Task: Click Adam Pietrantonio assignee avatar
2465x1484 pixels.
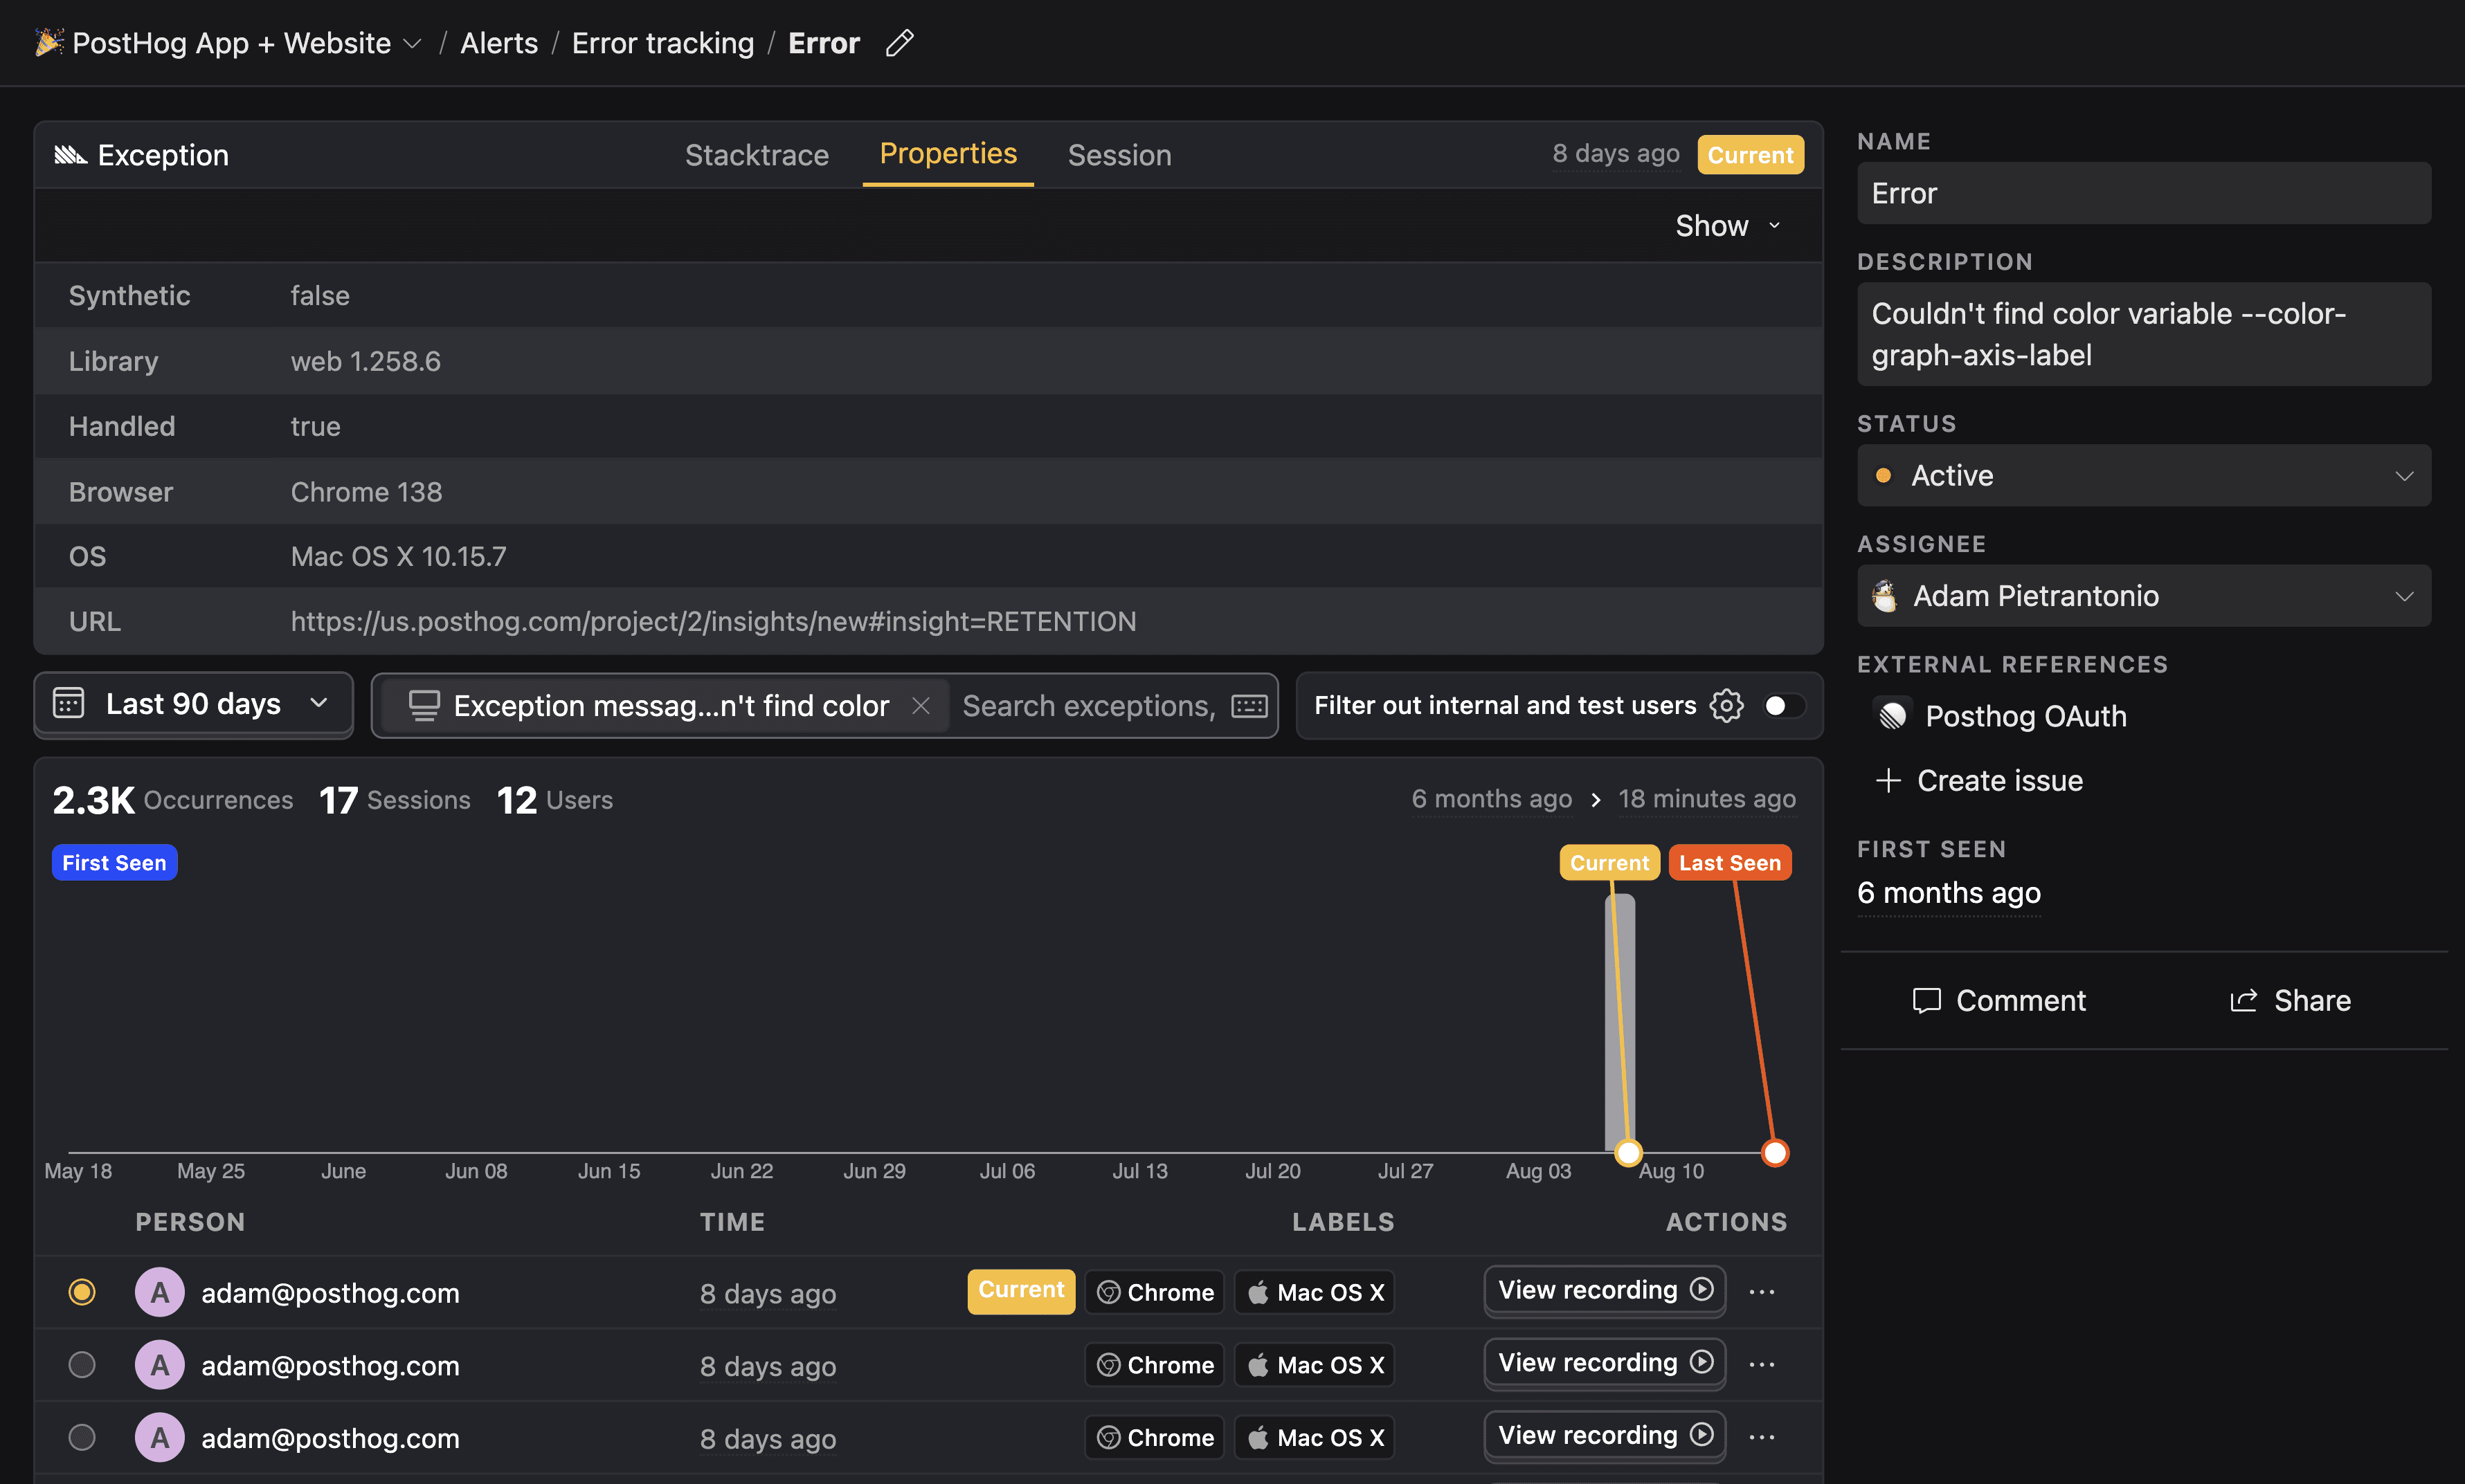Action: [1885, 596]
